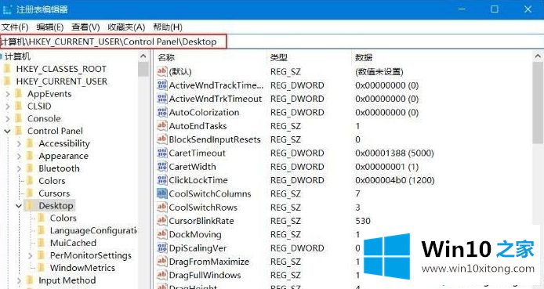Select the AutoColorization DWORD icon
Image resolution: width=544 pixels, height=289 pixels.
[161, 112]
